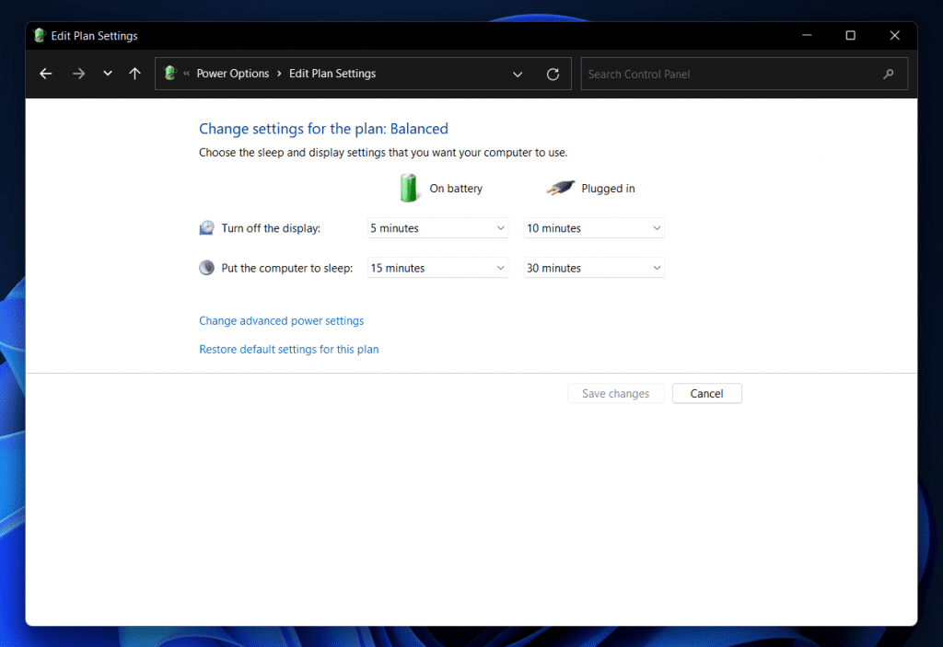
Task: Click the Up one level arrow
Action: (134, 74)
